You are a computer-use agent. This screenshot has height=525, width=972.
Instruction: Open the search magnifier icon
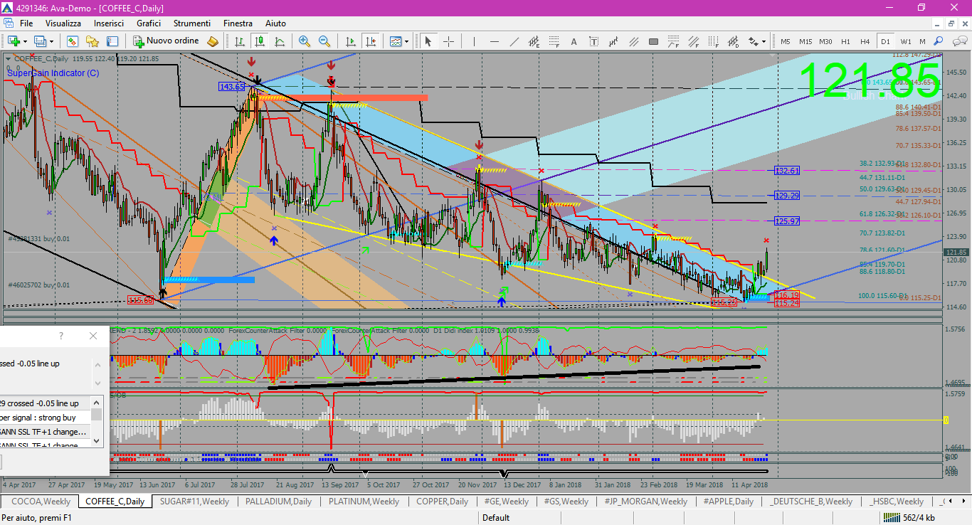click(939, 41)
